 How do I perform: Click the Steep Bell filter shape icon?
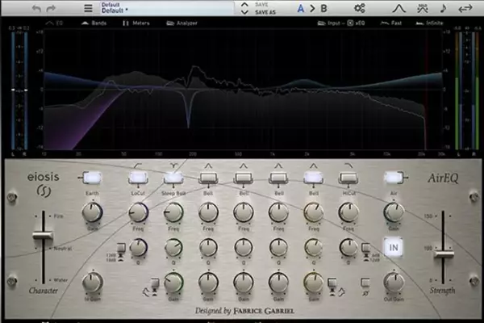(x=173, y=166)
